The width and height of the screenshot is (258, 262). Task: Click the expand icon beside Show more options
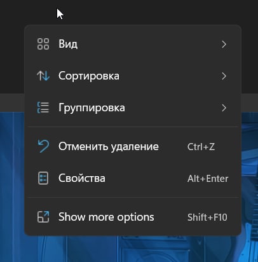43,217
